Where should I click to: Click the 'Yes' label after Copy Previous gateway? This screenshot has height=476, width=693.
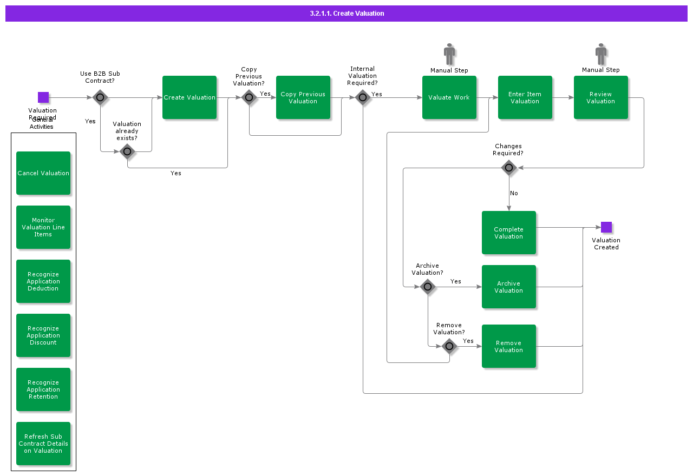pos(265,94)
